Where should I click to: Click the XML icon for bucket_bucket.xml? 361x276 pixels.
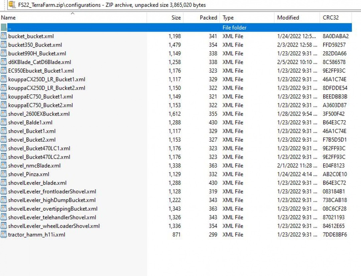4,36
